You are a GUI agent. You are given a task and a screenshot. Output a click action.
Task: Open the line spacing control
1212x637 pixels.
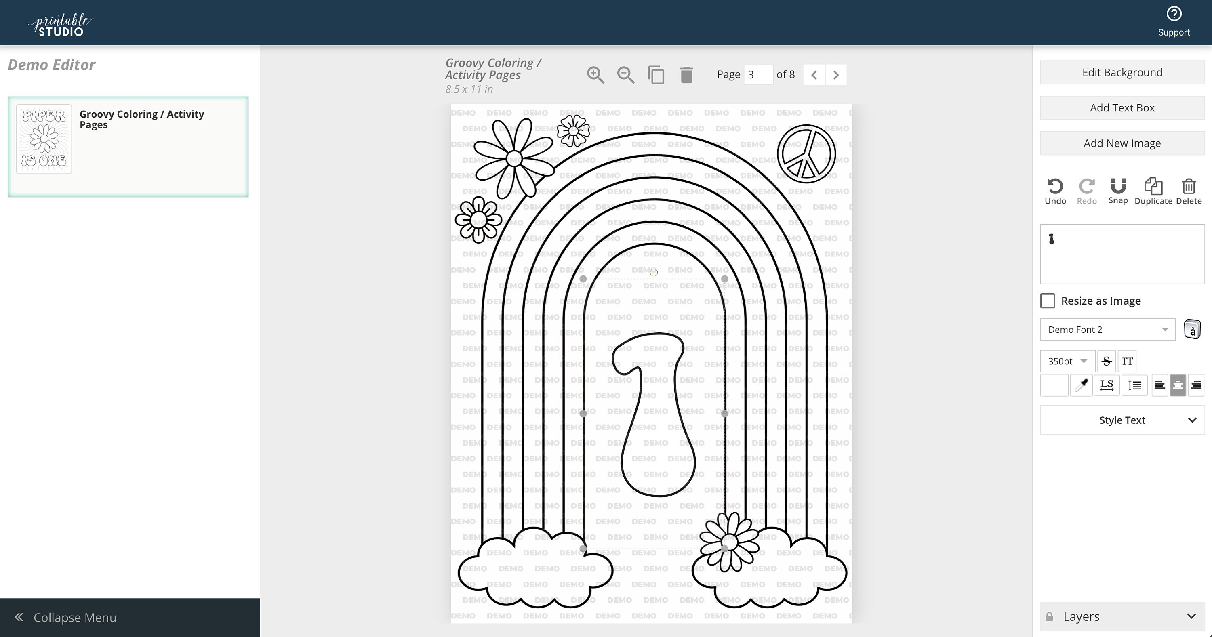pos(1134,385)
